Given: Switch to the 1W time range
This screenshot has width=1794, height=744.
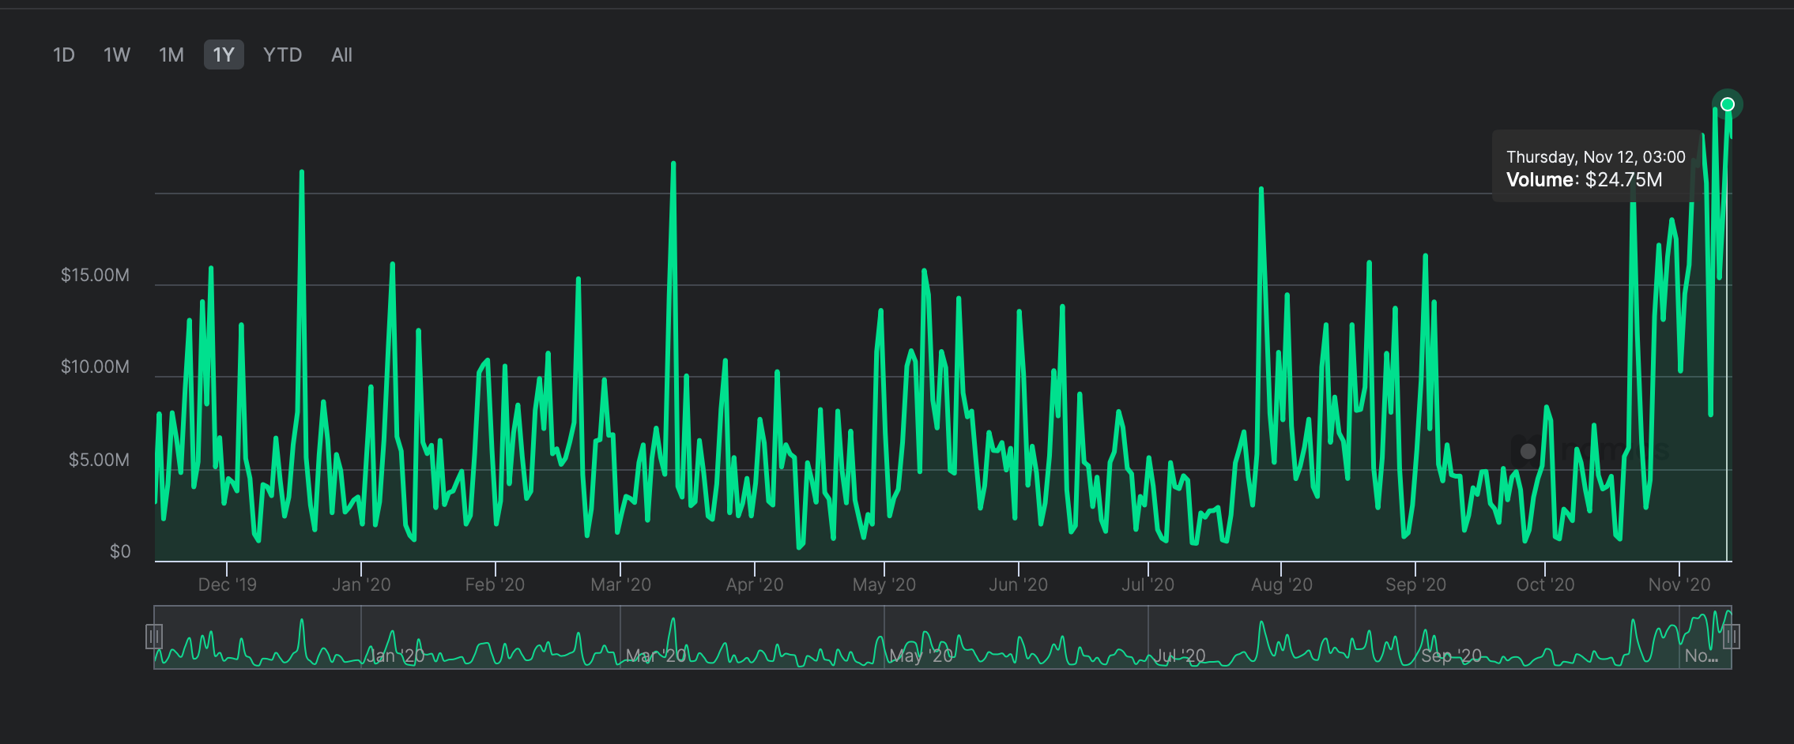Looking at the screenshot, I should click(x=117, y=55).
